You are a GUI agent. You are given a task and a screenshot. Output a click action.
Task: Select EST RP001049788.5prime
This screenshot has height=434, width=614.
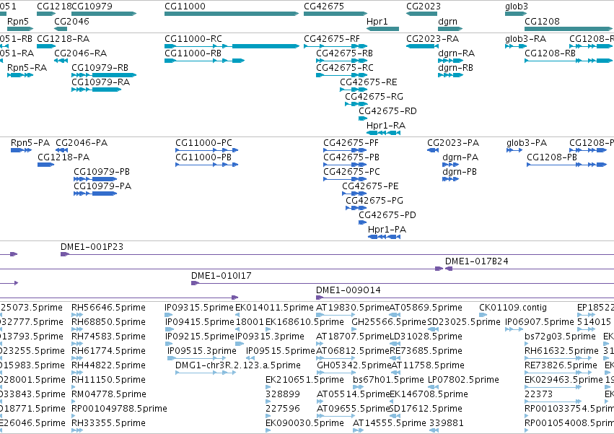click(73, 416)
